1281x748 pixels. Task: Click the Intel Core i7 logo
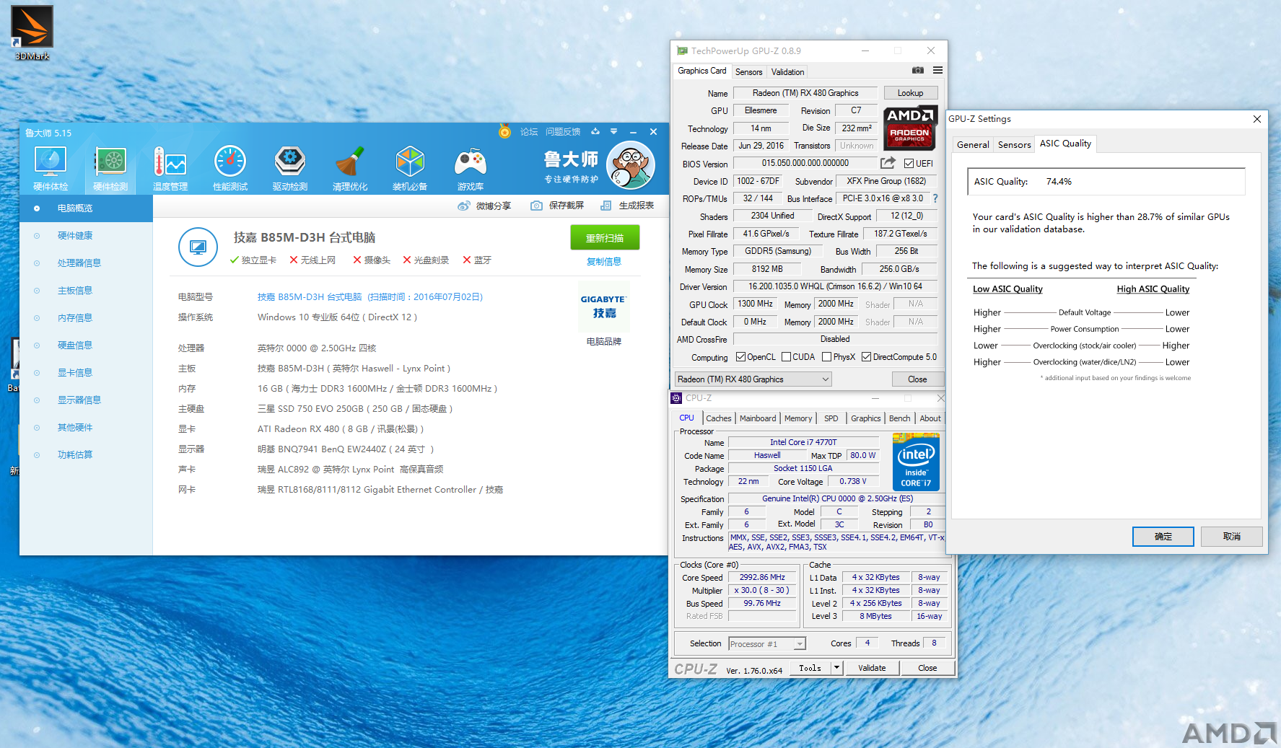tap(916, 462)
